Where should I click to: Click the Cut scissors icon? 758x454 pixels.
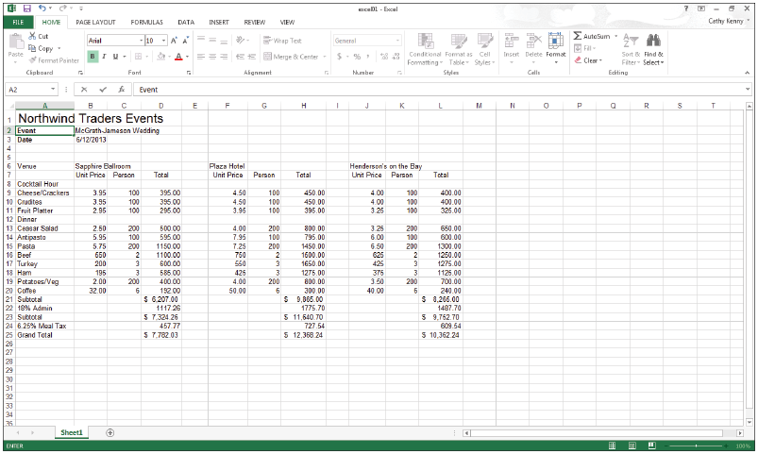[33, 36]
